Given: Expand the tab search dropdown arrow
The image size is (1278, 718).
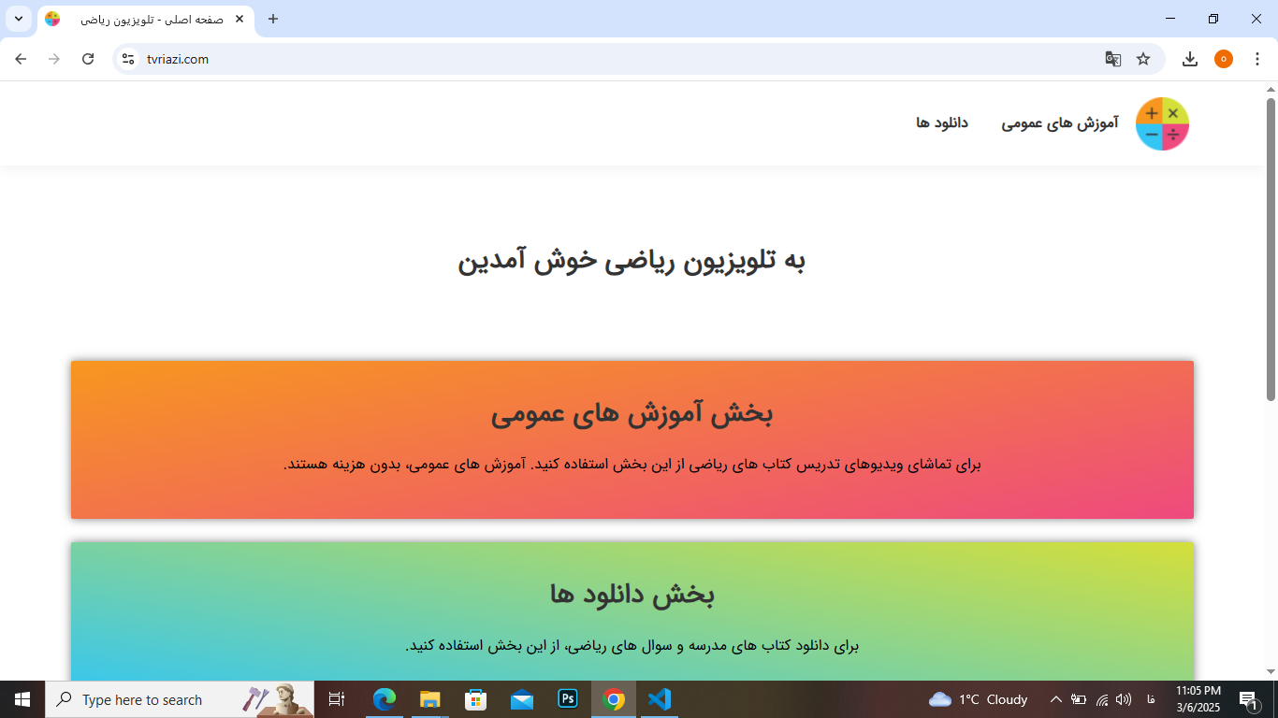Looking at the screenshot, I should (18, 19).
